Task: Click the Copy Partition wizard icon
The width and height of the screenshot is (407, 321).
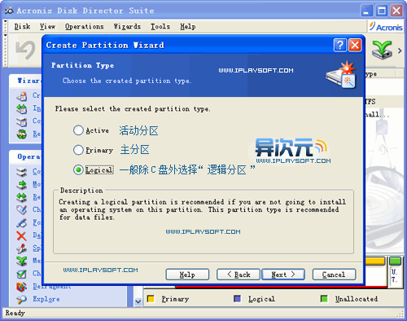Action: (22, 121)
